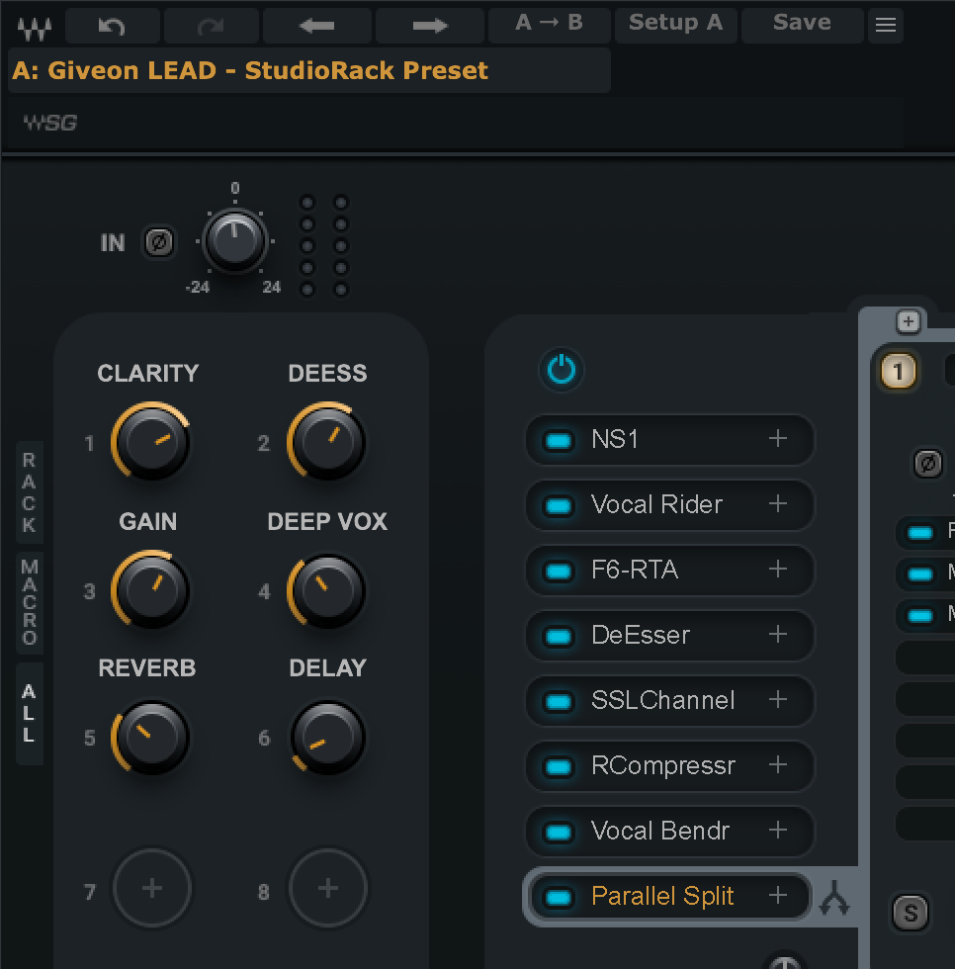
Task: Toggle the phase invert button next to IN
Action: click(158, 242)
